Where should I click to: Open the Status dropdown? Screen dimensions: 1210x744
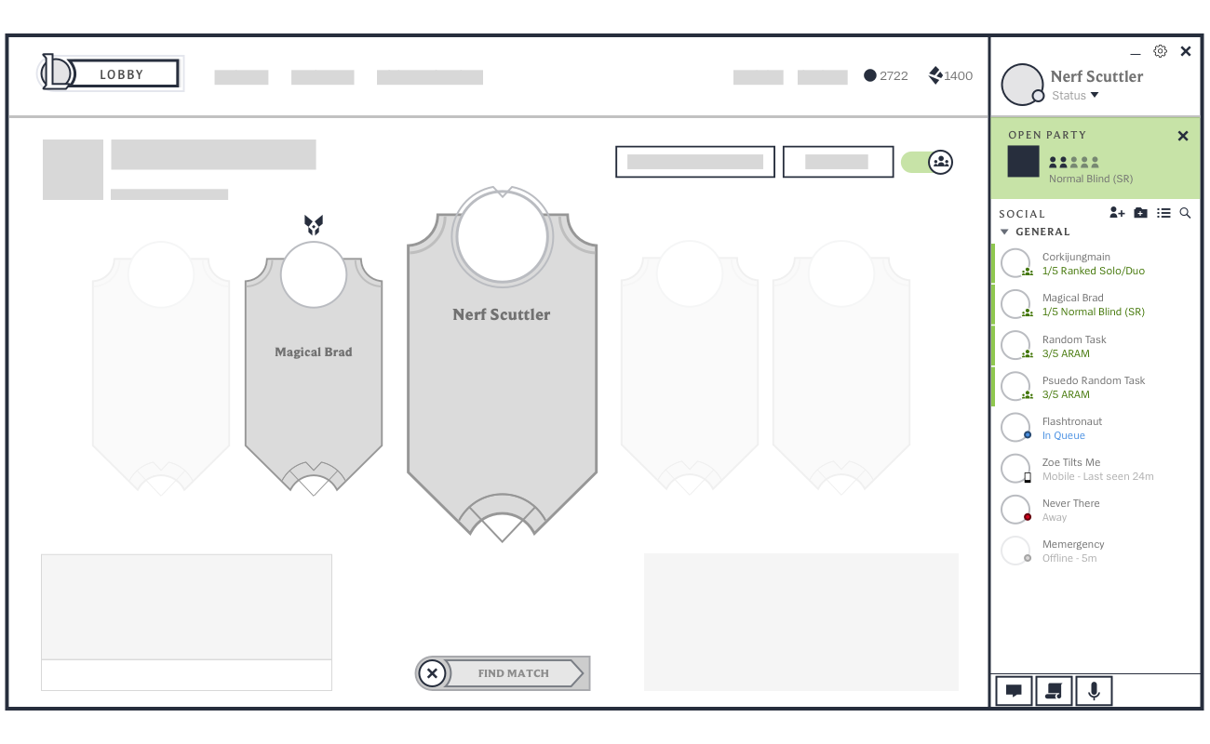pyautogui.click(x=1075, y=96)
